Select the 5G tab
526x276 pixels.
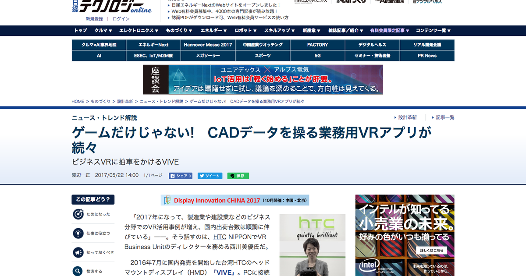coord(317,56)
